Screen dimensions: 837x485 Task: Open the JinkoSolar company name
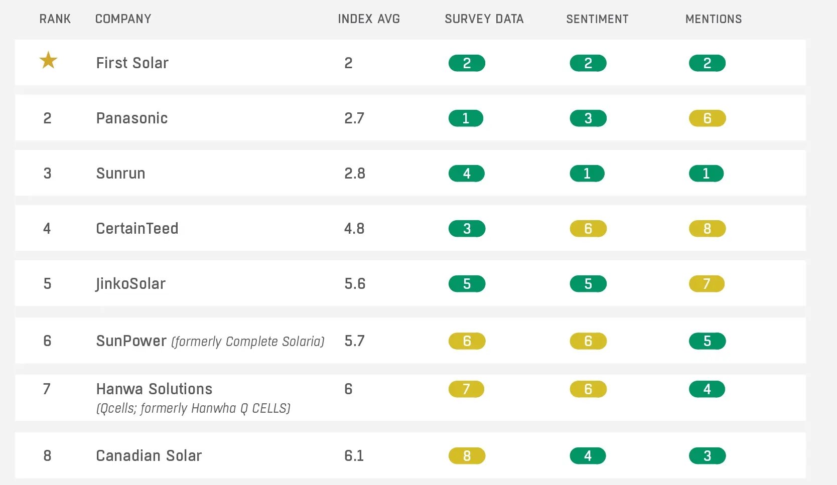[x=130, y=284]
